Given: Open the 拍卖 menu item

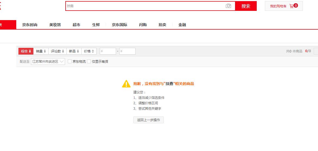Looking at the screenshot, I should (x=162, y=25).
